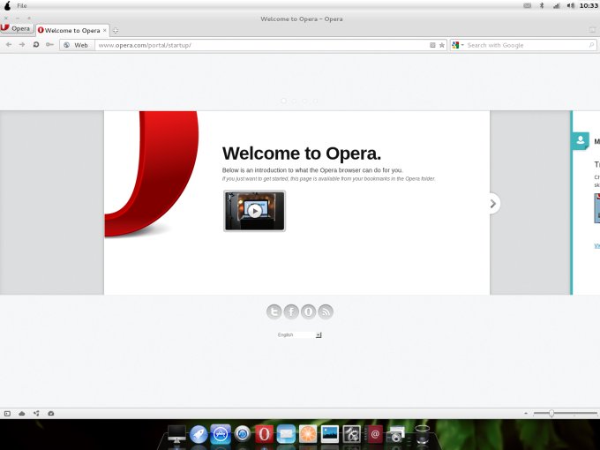This screenshot has height=450, width=600.
Task: Open the closed tabs icon at tab bar right
Action: point(592,30)
